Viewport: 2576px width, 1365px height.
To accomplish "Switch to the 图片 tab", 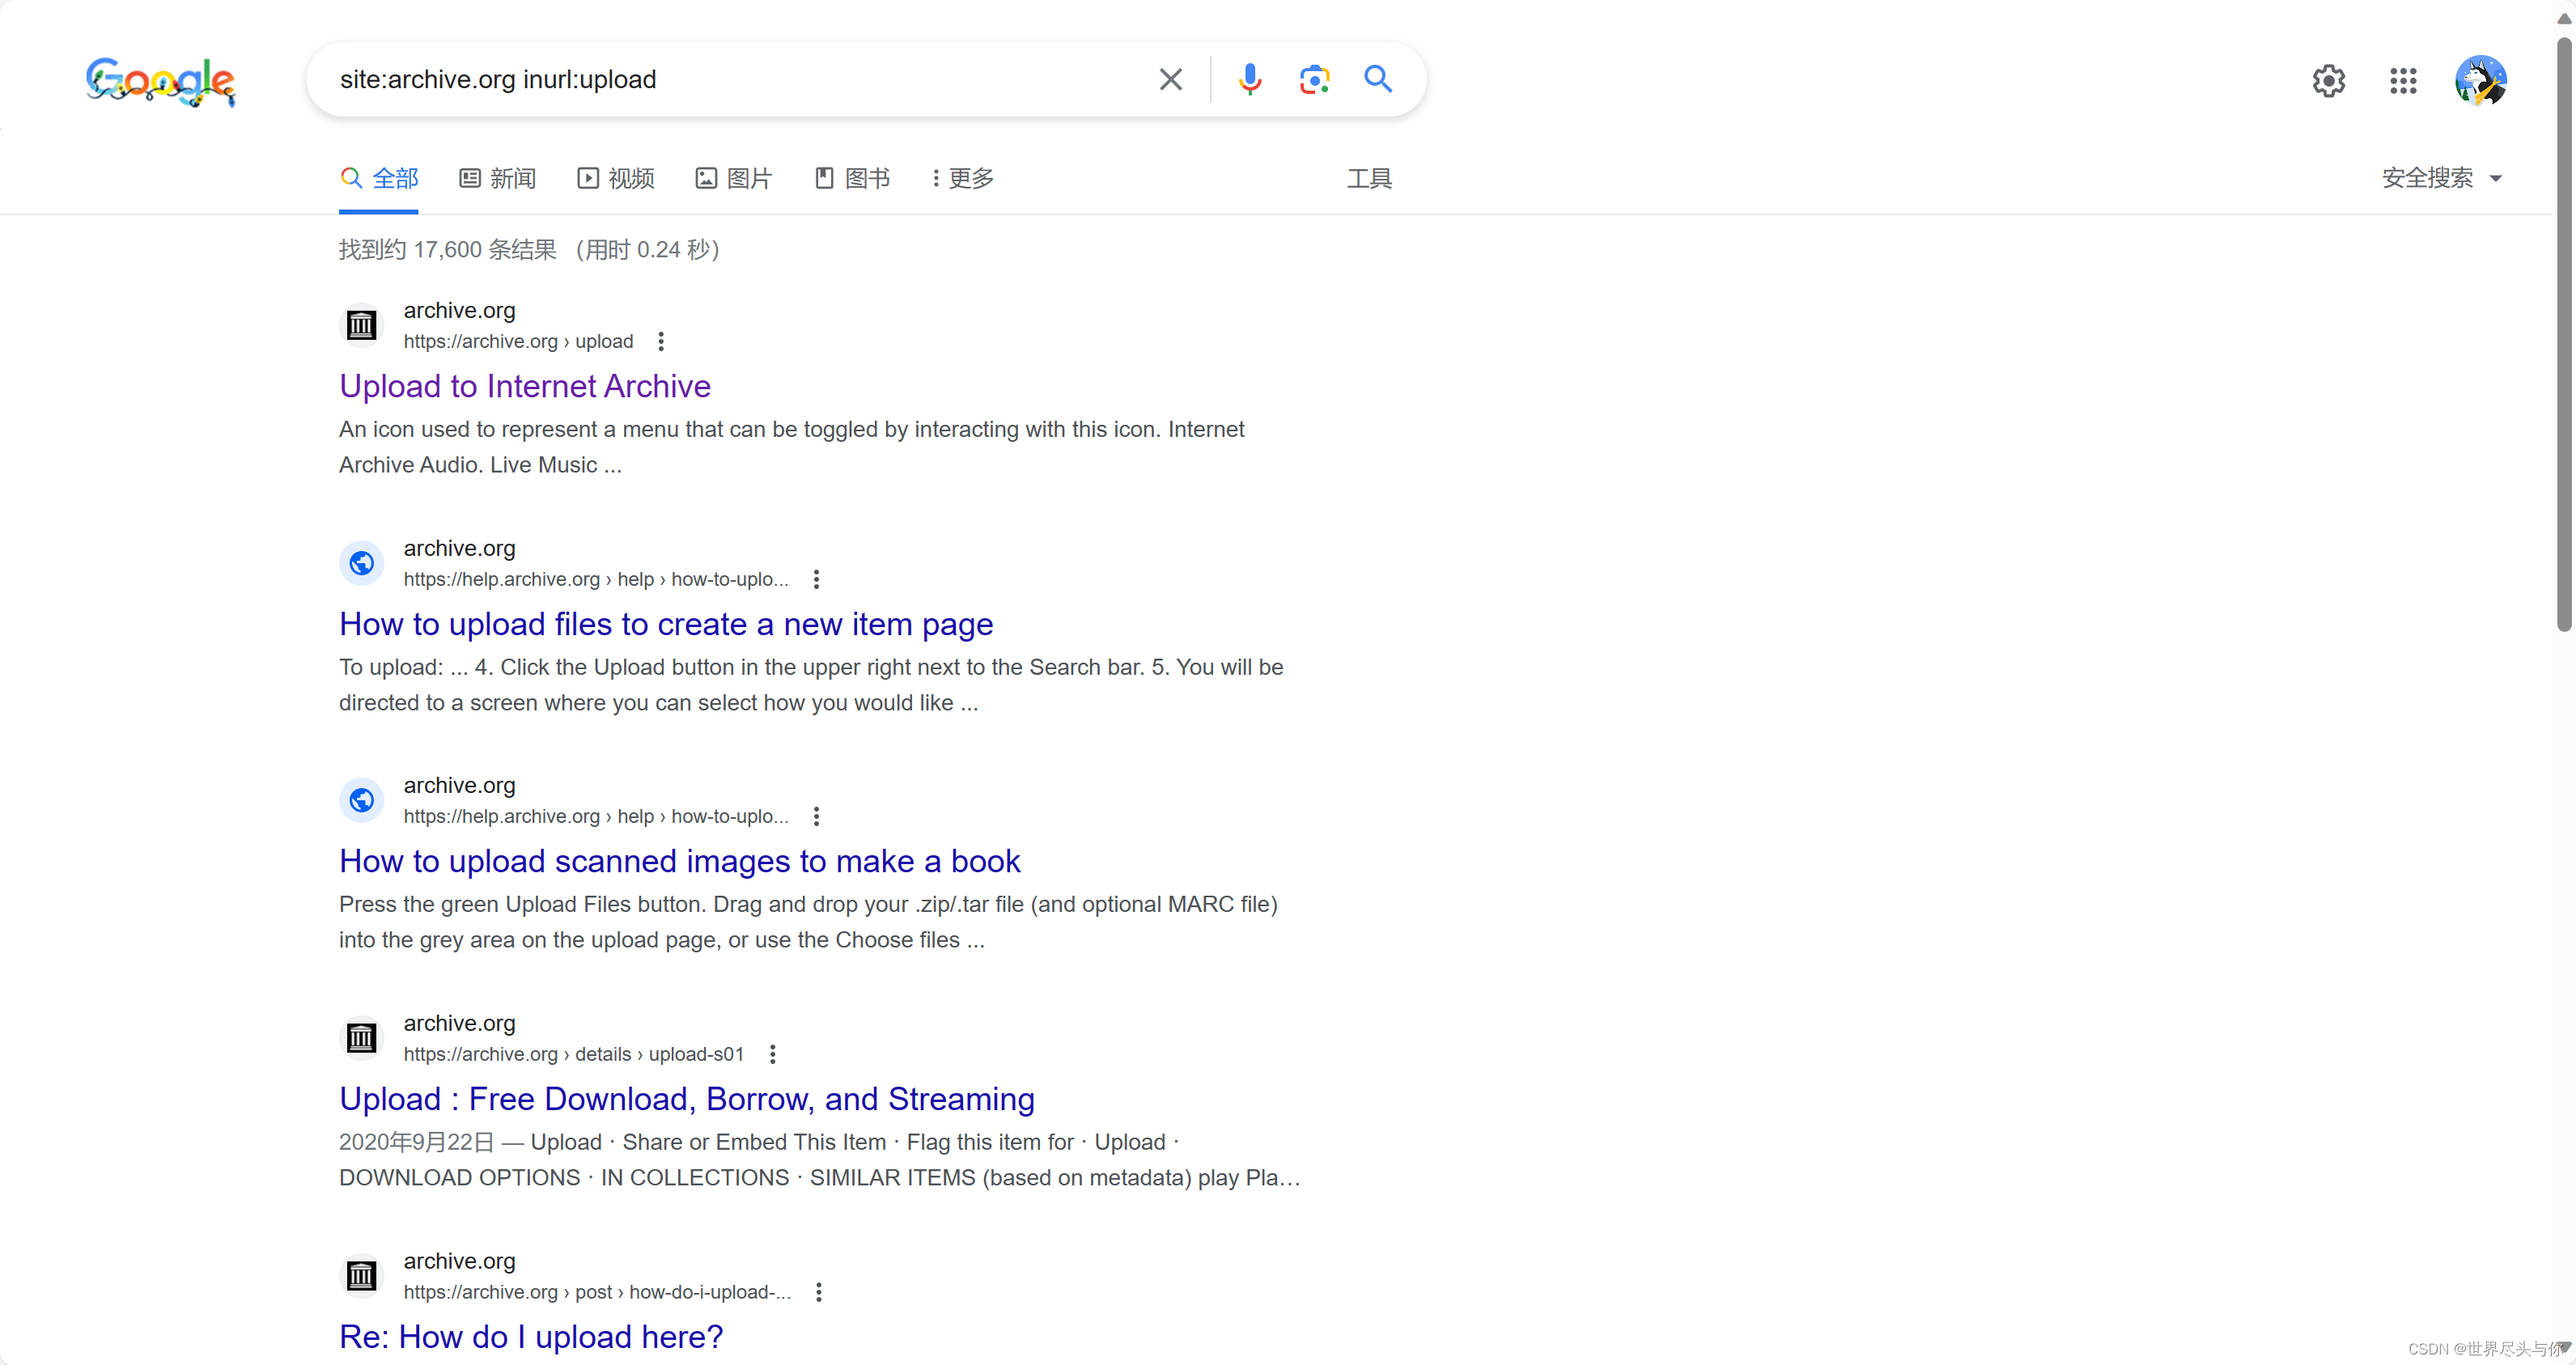I will pos(733,177).
